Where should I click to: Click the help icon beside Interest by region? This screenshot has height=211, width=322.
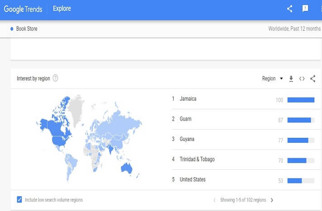56,78
